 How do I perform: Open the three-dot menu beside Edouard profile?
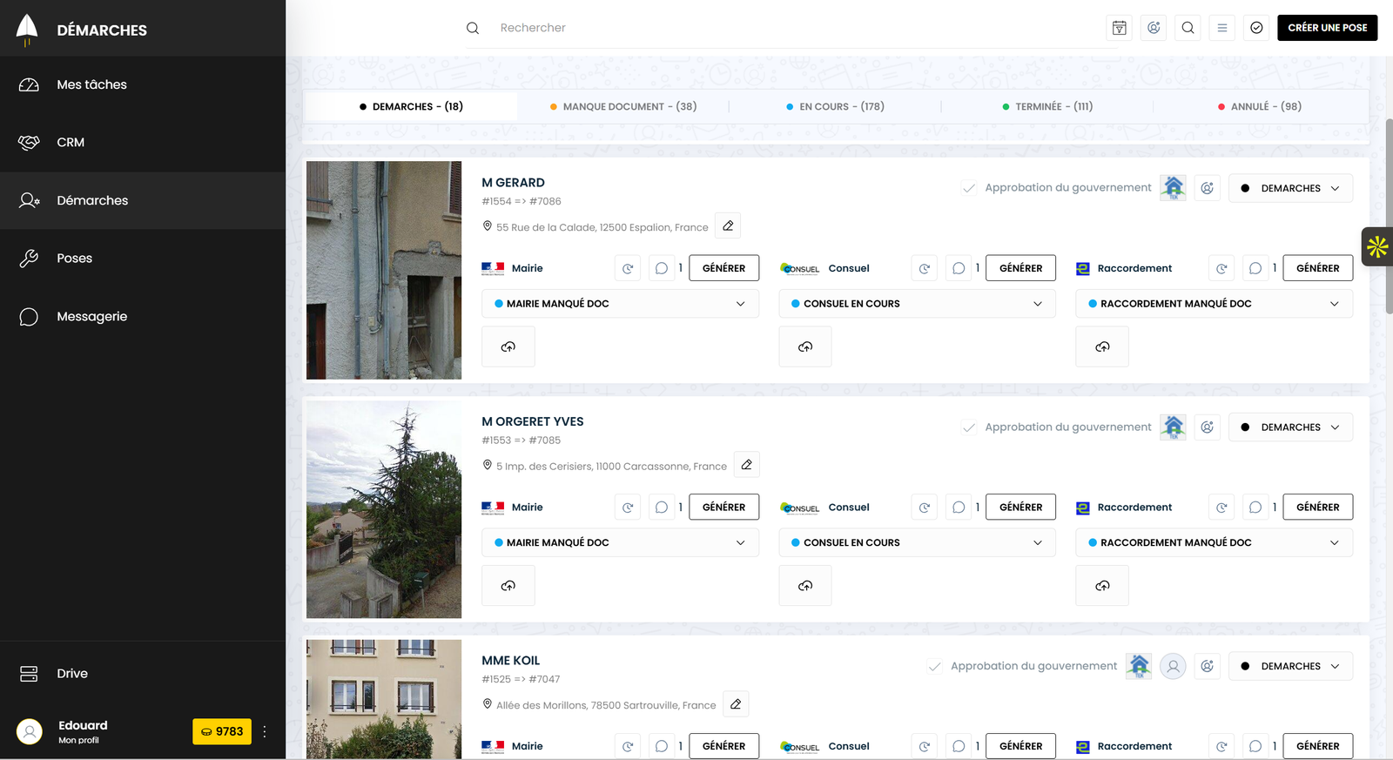coord(265,731)
